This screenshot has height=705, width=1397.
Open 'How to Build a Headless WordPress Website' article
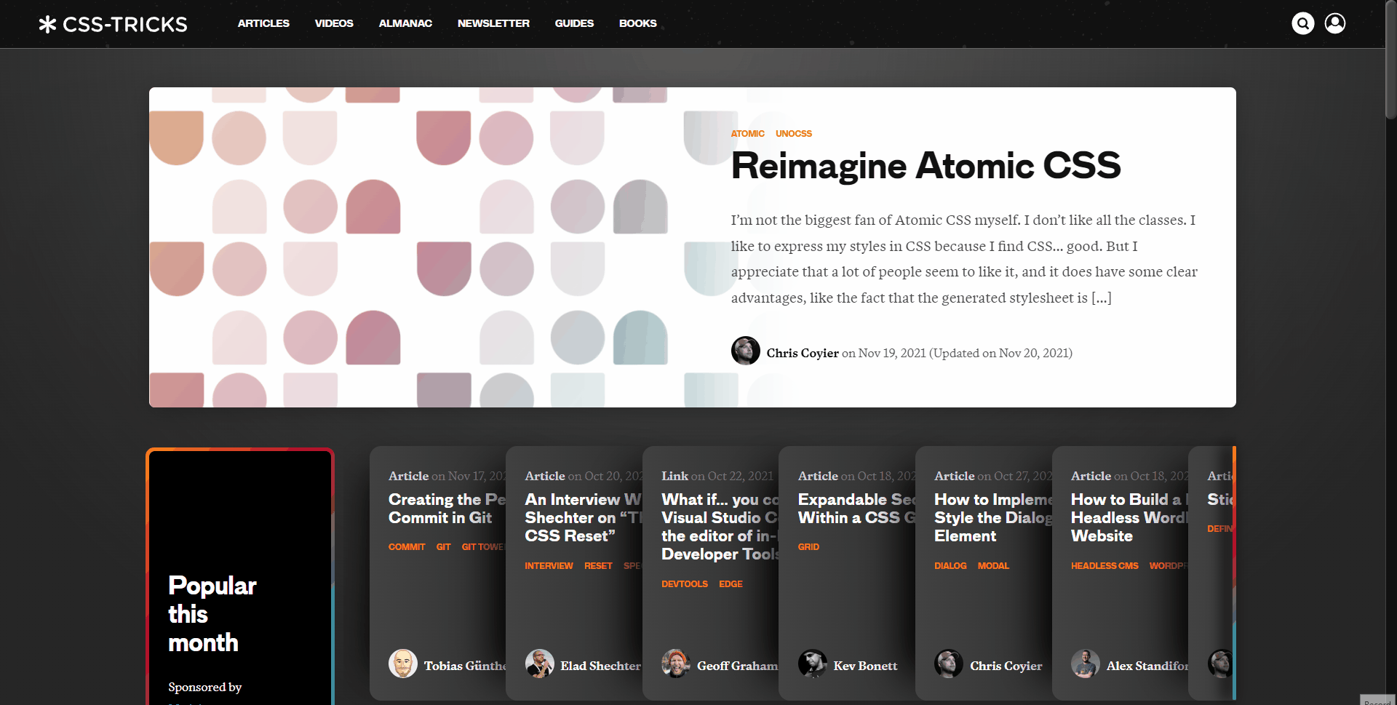1128,517
